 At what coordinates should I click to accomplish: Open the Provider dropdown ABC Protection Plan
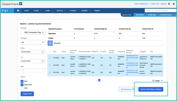pyautogui.click(x=33, y=32)
